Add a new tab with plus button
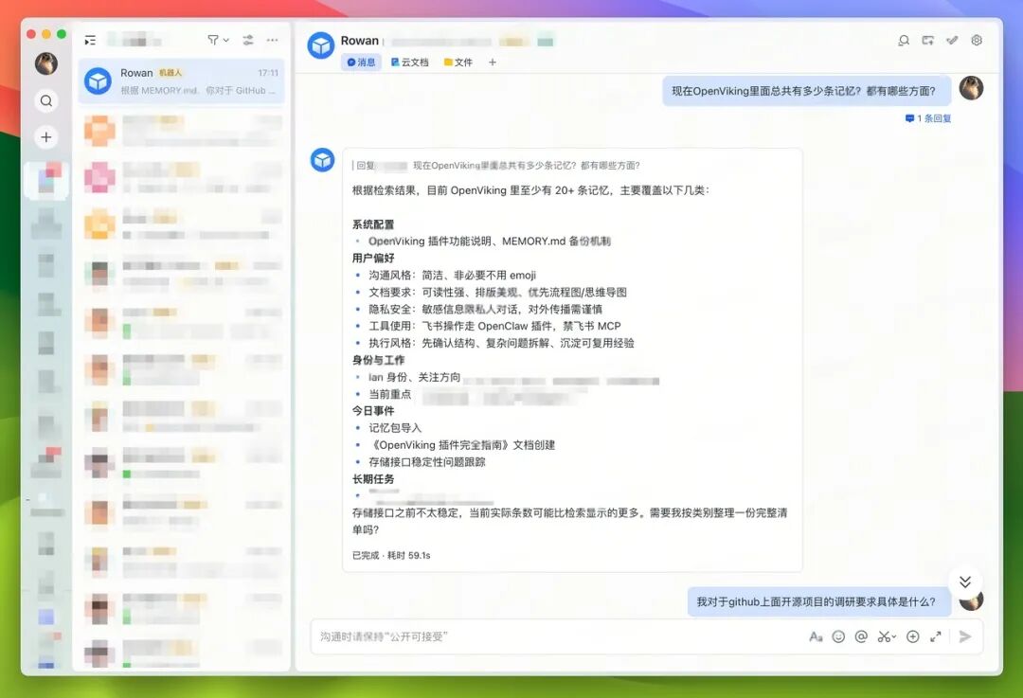 click(493, 62)
